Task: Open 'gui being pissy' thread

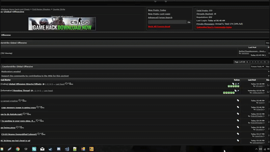Action: (8, 128)
